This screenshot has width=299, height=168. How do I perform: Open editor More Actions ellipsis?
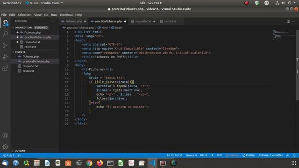click(294, 21)
